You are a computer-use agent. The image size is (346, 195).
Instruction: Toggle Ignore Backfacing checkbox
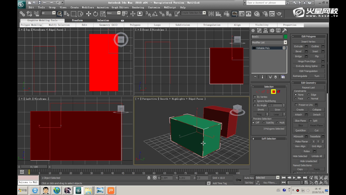[x=254, y=101]
